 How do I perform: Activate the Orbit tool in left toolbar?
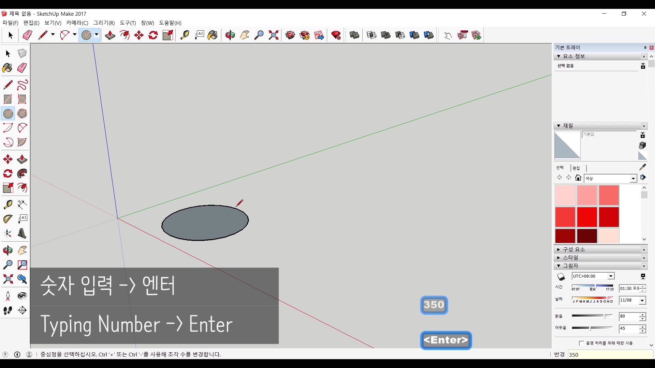click(8, 251)
